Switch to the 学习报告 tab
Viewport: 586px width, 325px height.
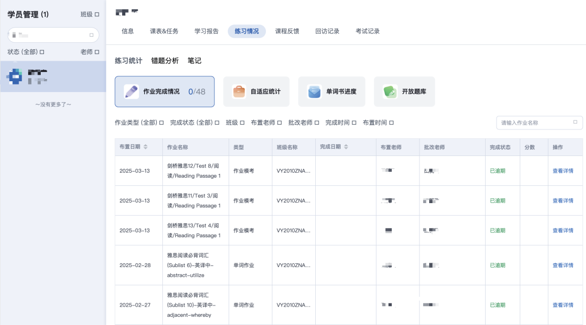pos(206,31)
